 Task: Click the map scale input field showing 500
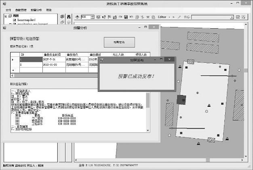(85, 17)
